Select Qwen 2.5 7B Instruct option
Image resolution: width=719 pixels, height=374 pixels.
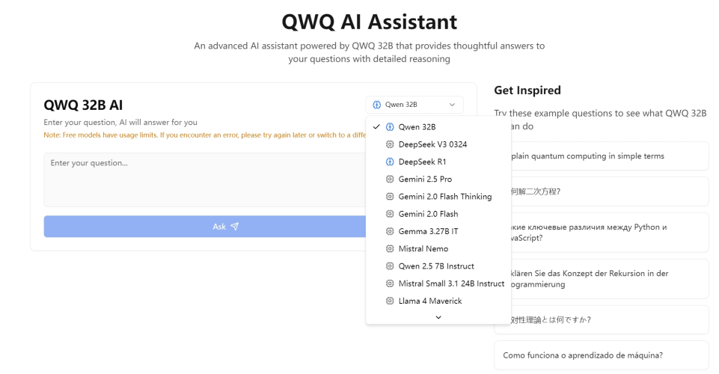[x=436, y=266]
